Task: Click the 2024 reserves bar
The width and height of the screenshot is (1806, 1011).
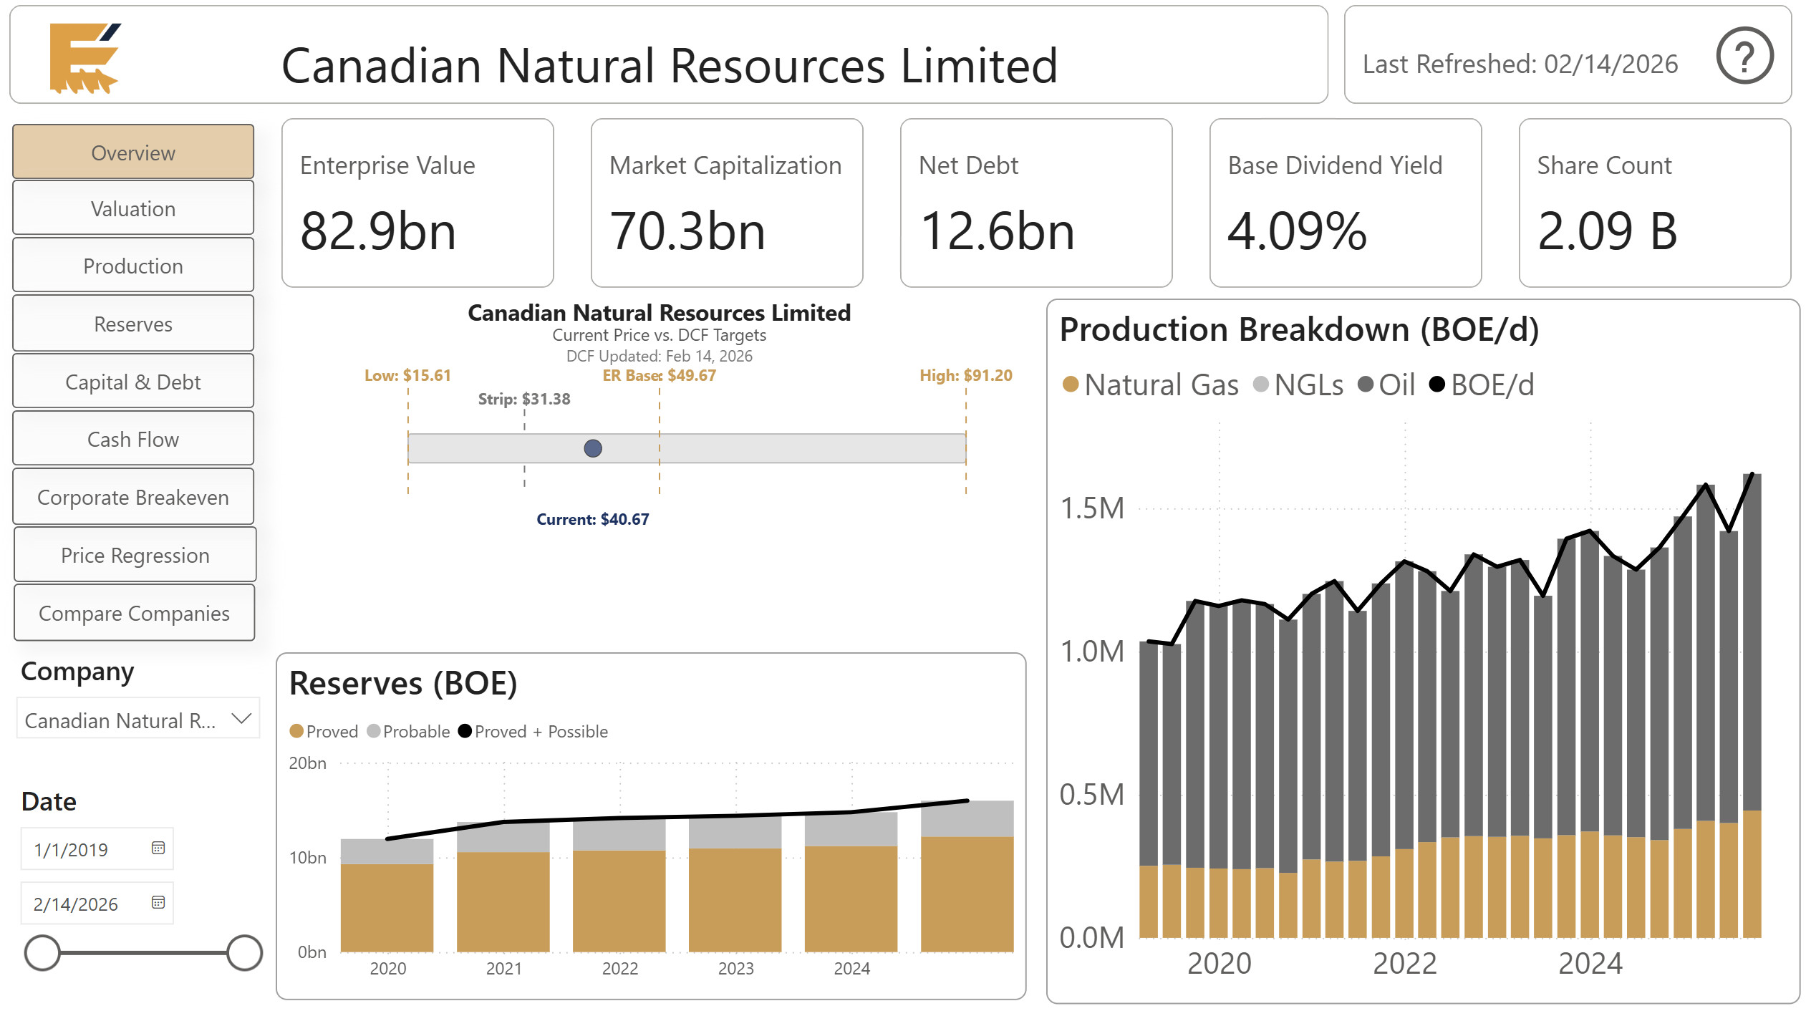Action: pos(851,882)
